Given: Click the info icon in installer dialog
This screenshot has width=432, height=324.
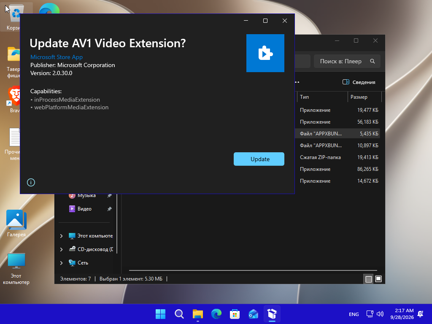Looking at the screenshot, I should point(31,182).
